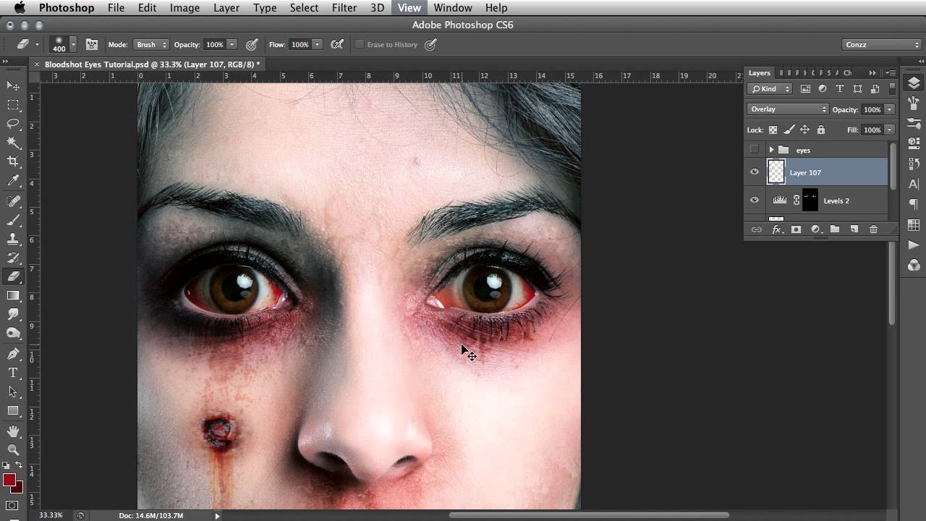Activate the Zoom tool in toolbar

tap(13, 449)
